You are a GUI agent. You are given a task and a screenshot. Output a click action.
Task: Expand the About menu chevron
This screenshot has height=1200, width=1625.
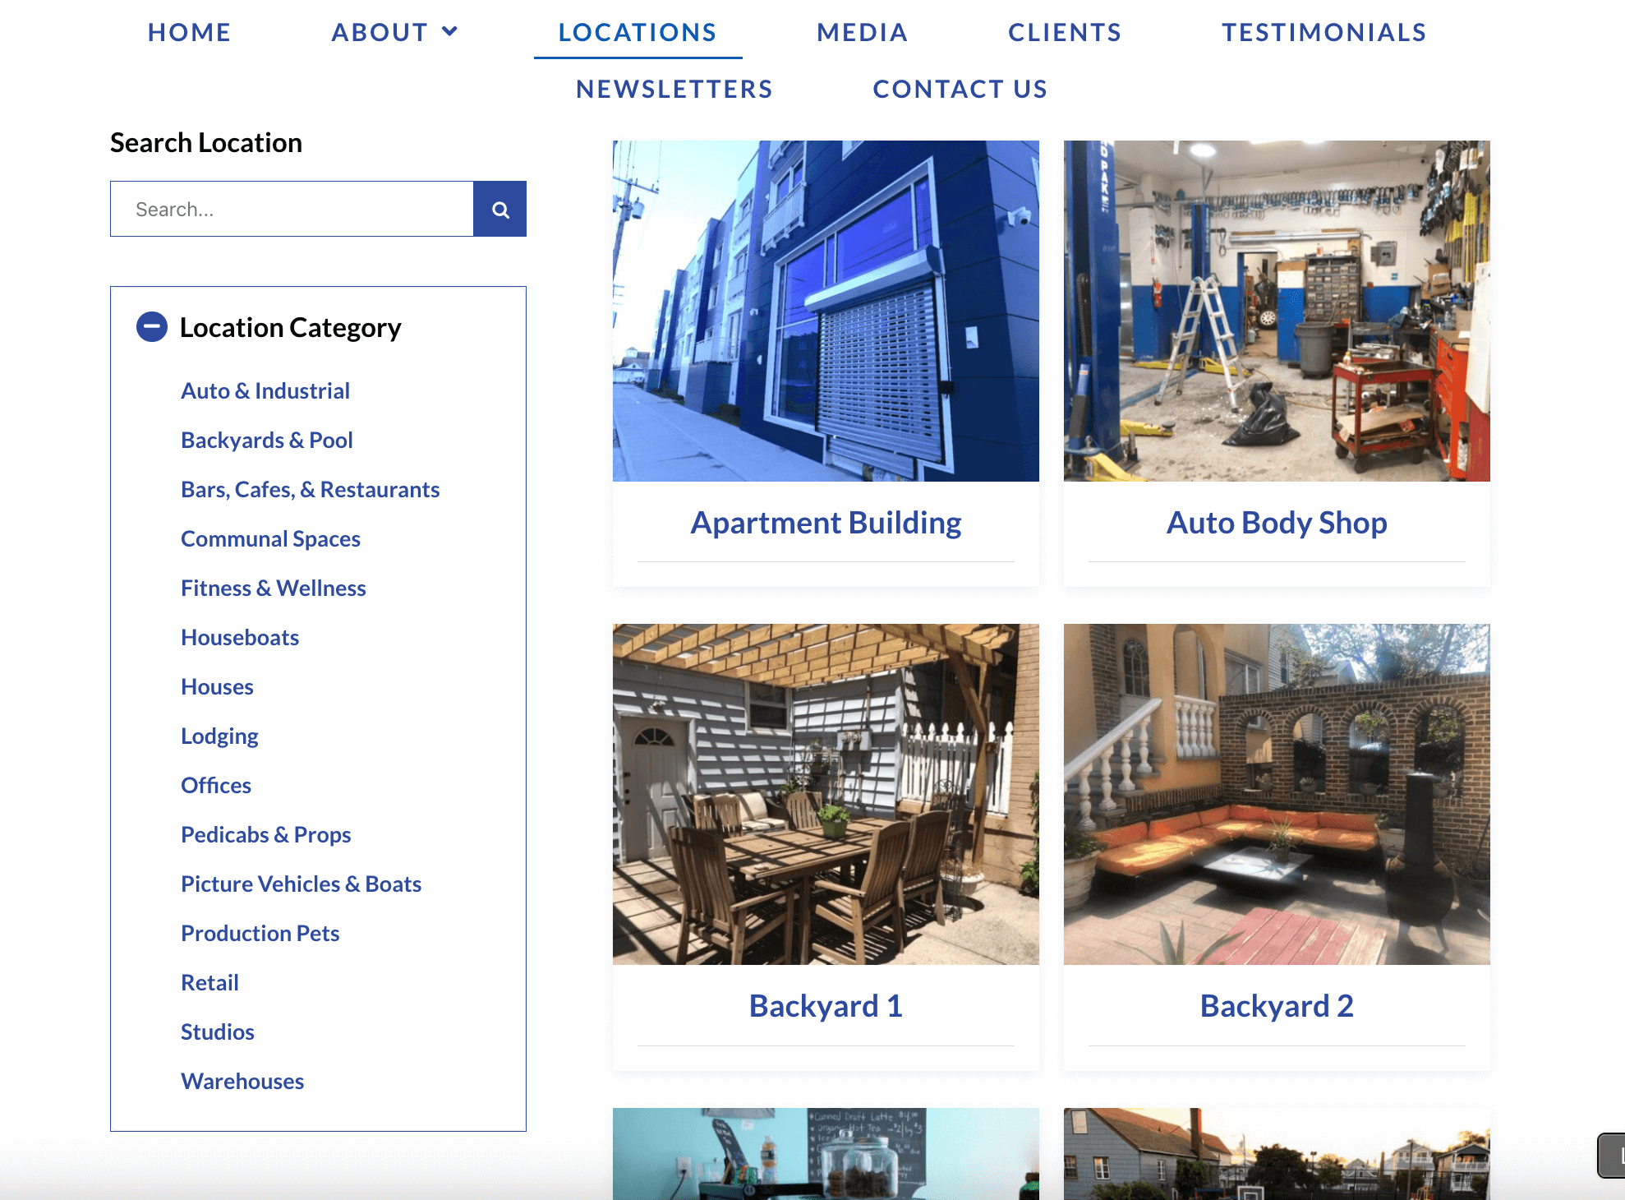click(x=449, y=32)
